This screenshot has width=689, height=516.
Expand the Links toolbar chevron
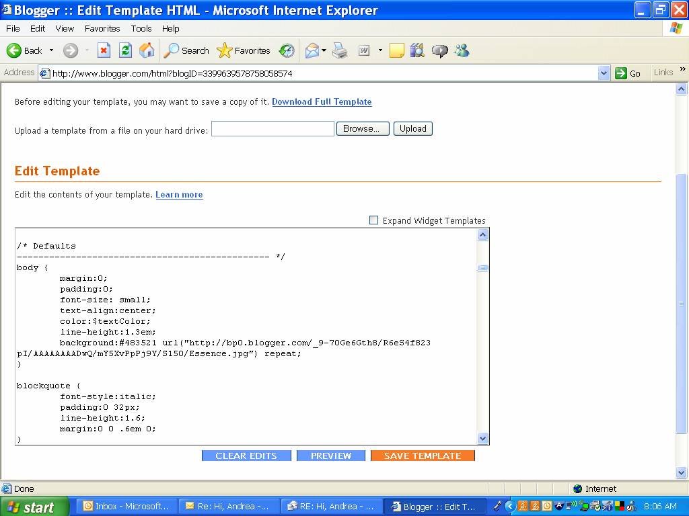(682, 69)
